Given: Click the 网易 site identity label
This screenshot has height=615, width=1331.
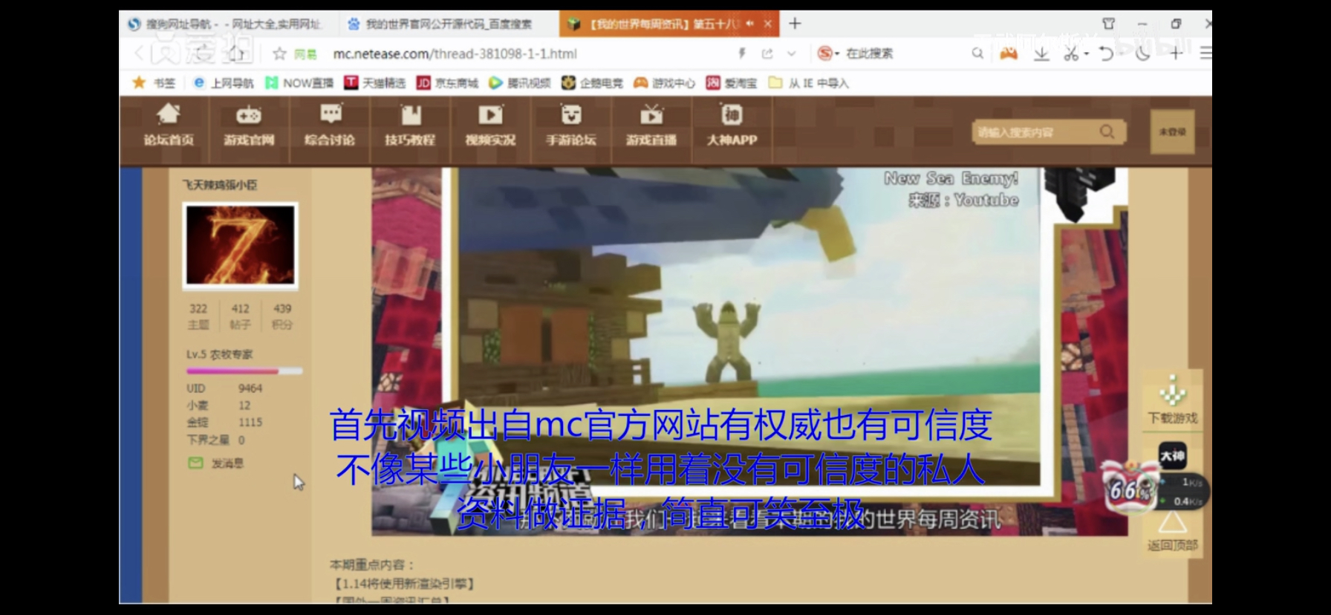Looking at the screenshot, I should [x=305, y=54].
